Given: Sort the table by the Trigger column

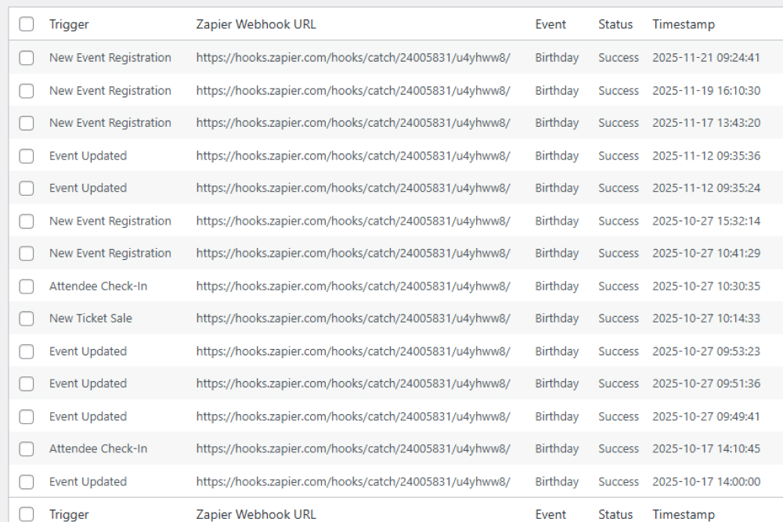Looking at the screenshot, I should (x=68, y=24).
